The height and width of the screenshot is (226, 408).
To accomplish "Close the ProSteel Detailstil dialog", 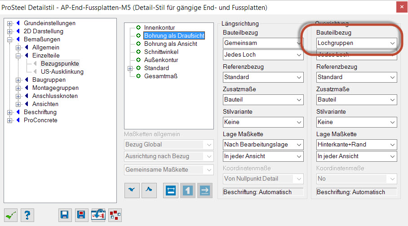I will click(402, 7).
